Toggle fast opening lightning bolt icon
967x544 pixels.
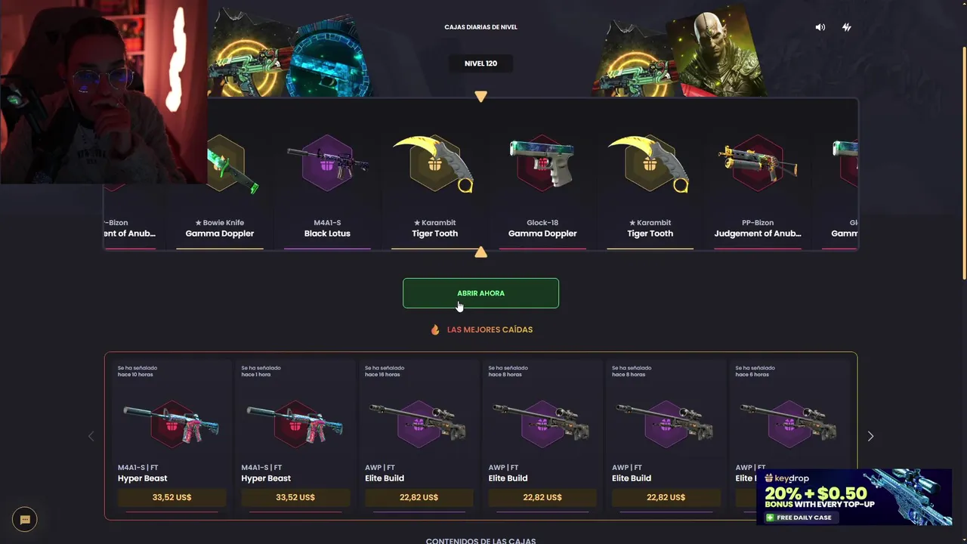pyautogui.click(x=847, y=27)
